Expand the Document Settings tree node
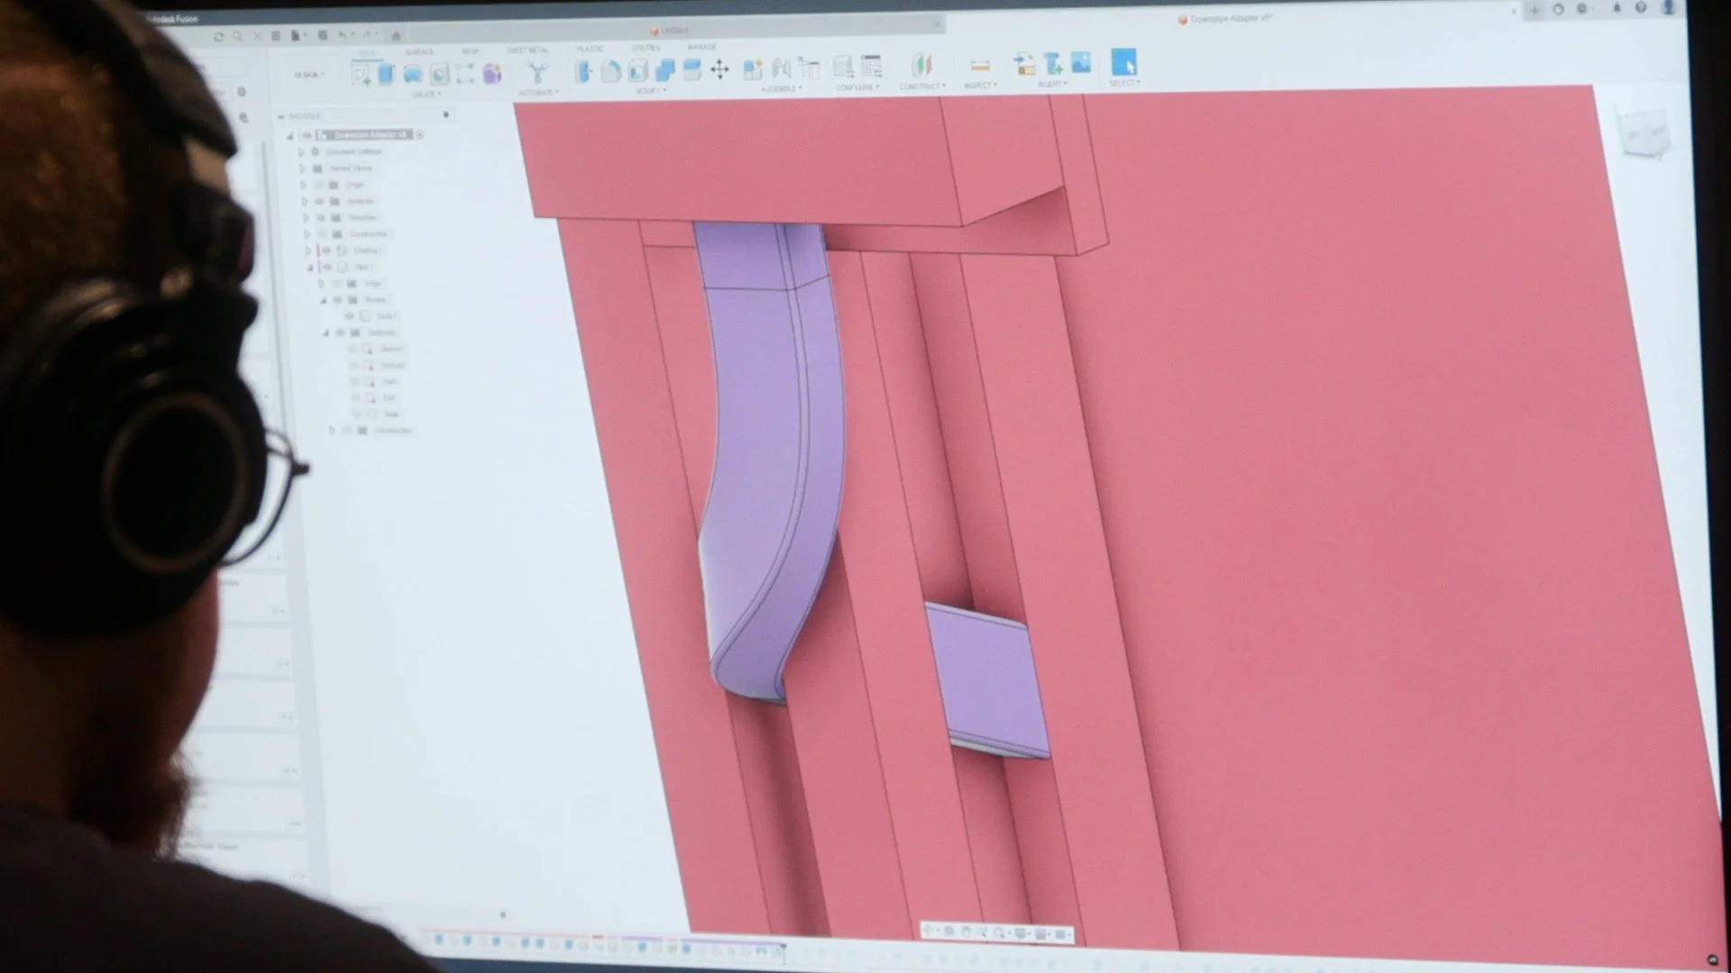The height and width of the screenshot is (973, 1731). coord(301,152)
